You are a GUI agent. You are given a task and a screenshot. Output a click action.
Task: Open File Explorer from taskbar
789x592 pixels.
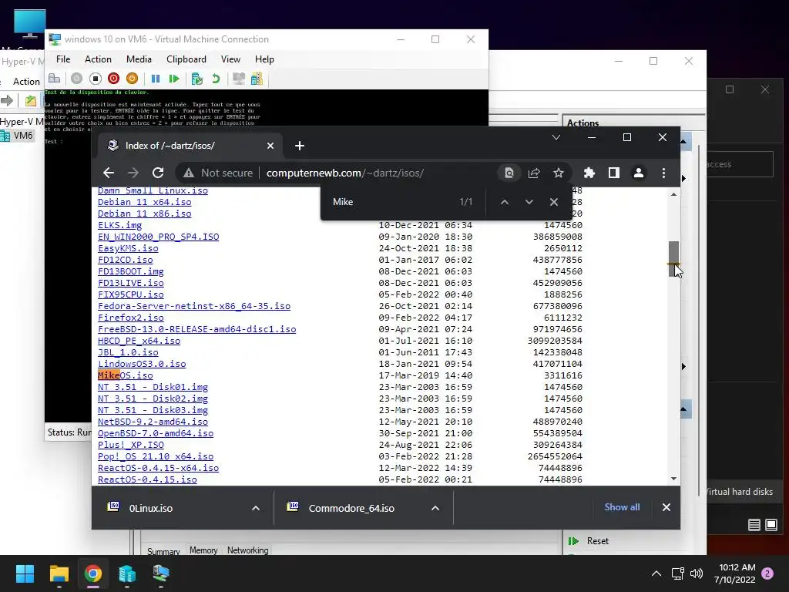coord(59,573)
